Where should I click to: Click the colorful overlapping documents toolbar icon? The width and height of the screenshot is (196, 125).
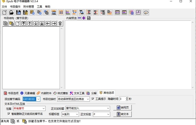click(131, 12)
